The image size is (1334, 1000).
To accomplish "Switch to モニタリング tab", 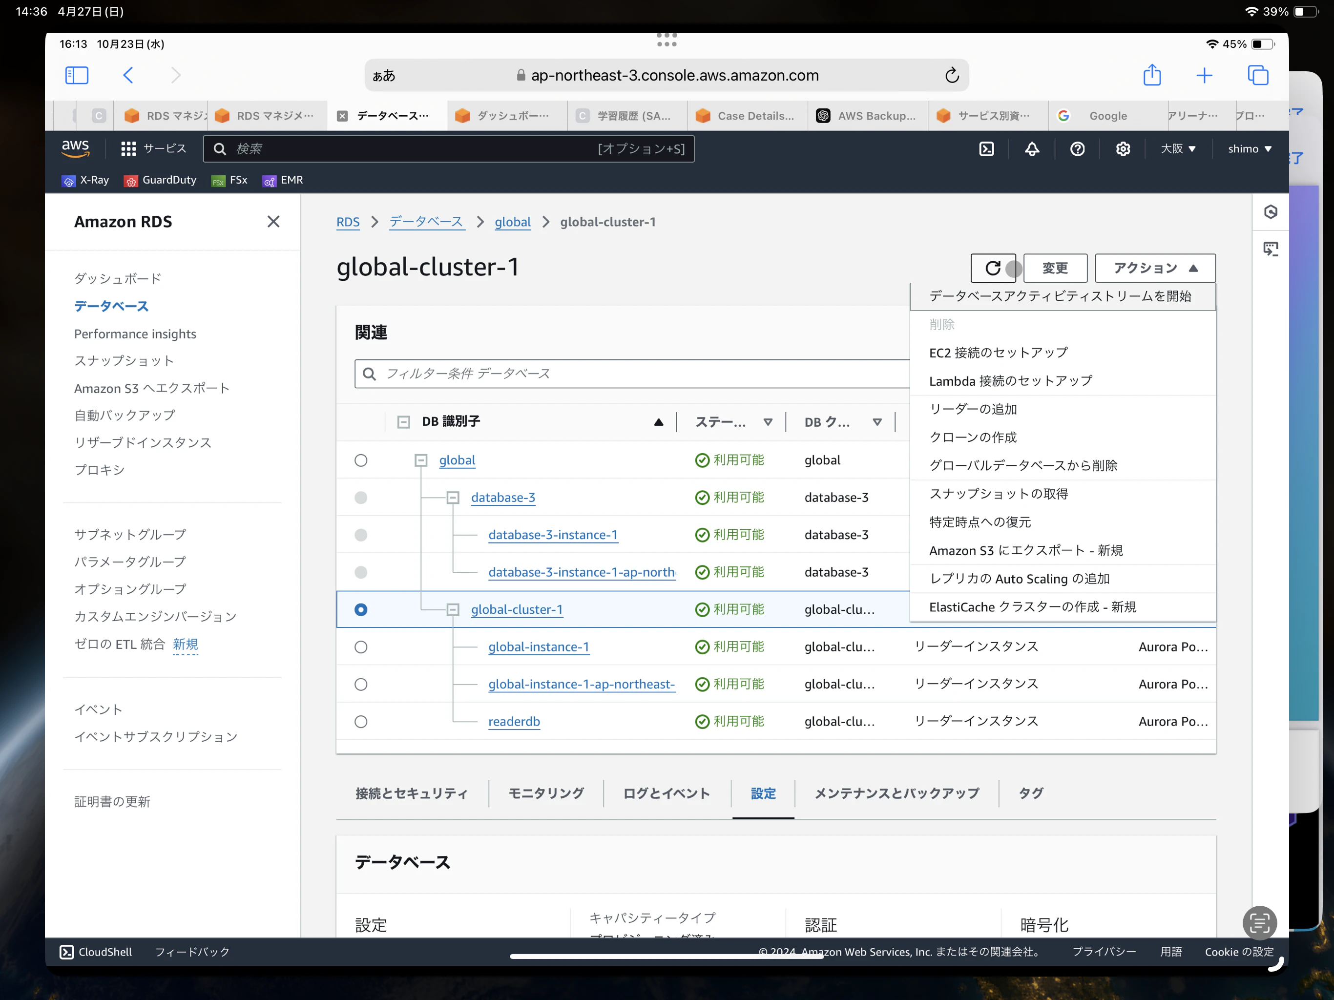I will (546, 794).
